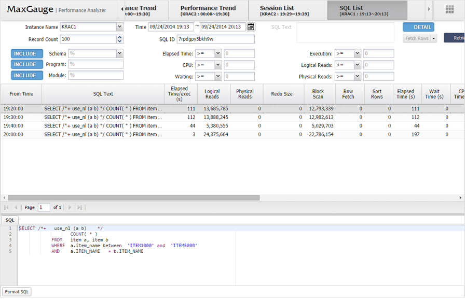Open the Elapsed Time operator dropdown
This screenshot has width=466, height=299.
(x=218, y=54)
